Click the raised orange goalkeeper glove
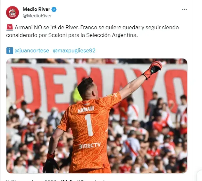The width and height of the screenshot is (202, 181). pyautogui.click(x=153, y=69)
